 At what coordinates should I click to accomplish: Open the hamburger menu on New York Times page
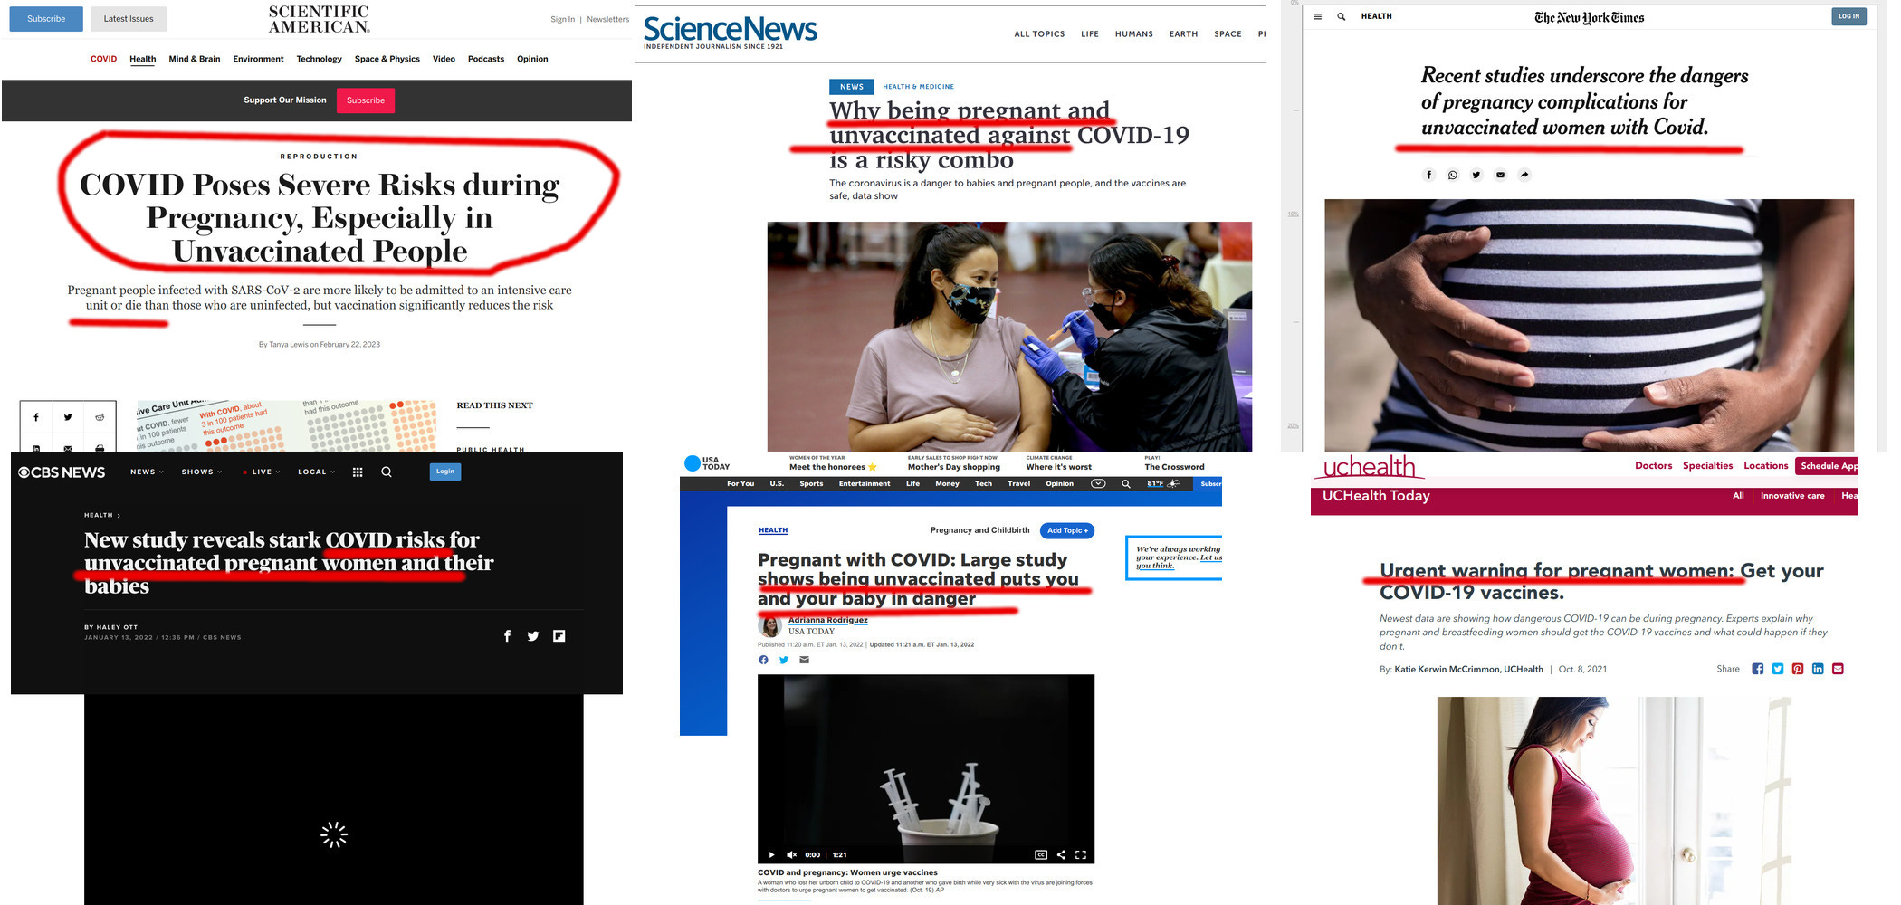click(1317, 16)
